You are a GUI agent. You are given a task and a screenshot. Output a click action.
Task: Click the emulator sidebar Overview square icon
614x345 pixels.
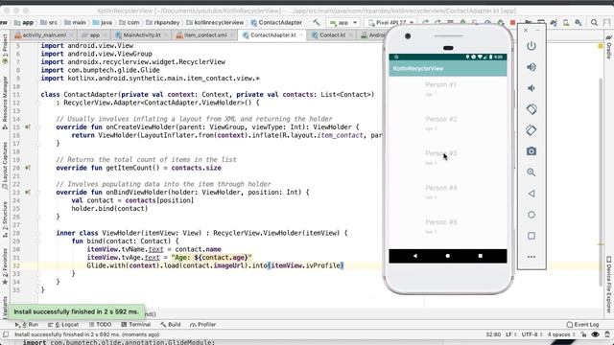(531, 236)
